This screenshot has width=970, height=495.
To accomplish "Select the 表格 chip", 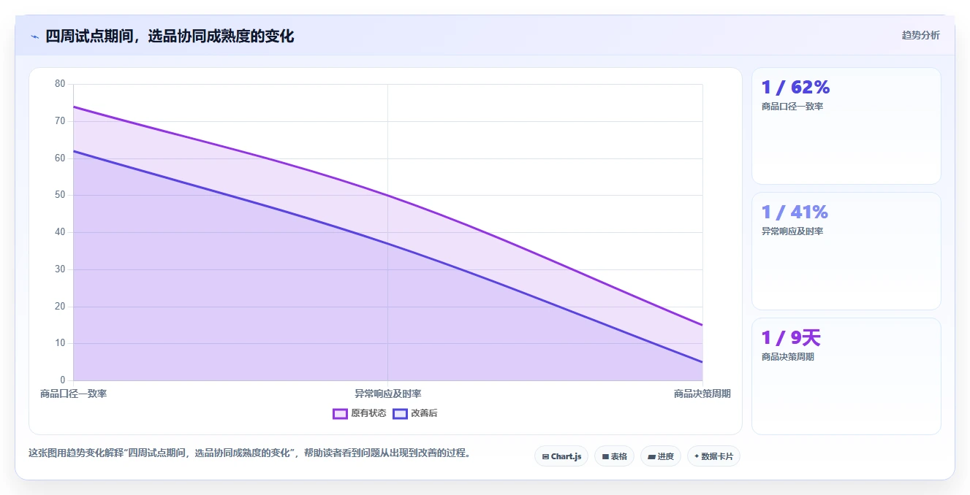I will click(614, 456).
